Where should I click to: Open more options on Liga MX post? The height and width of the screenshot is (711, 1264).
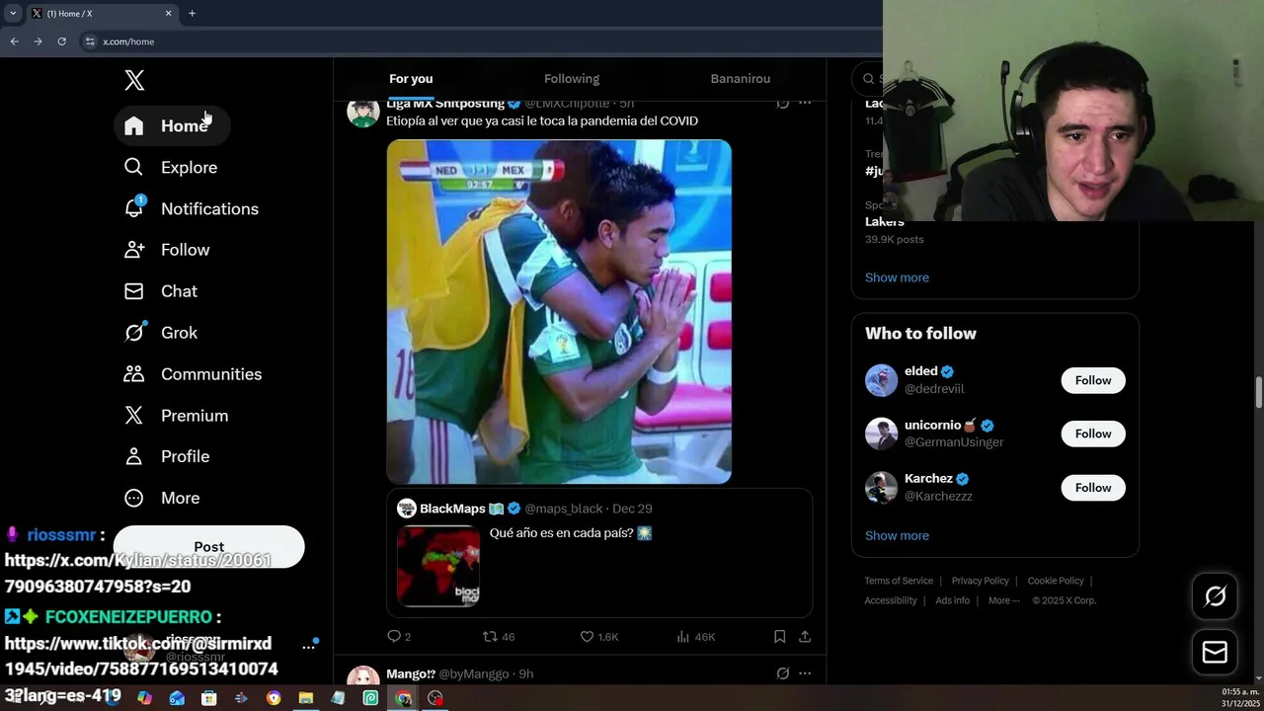click(805, 103)
